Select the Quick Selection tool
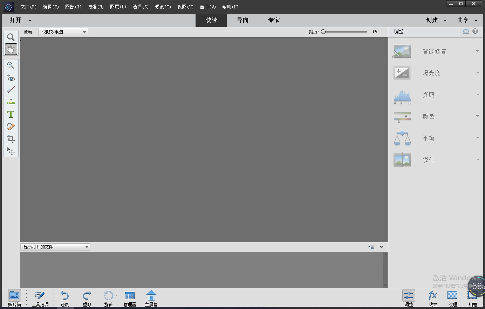The height and width of the screenshot is (309, 485). (x=11, y=65)
